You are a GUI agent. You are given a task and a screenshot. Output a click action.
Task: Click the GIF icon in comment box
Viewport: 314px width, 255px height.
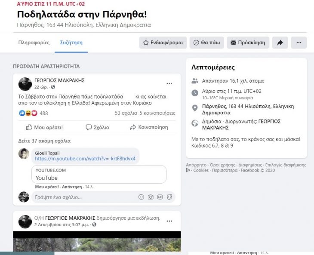160,197
